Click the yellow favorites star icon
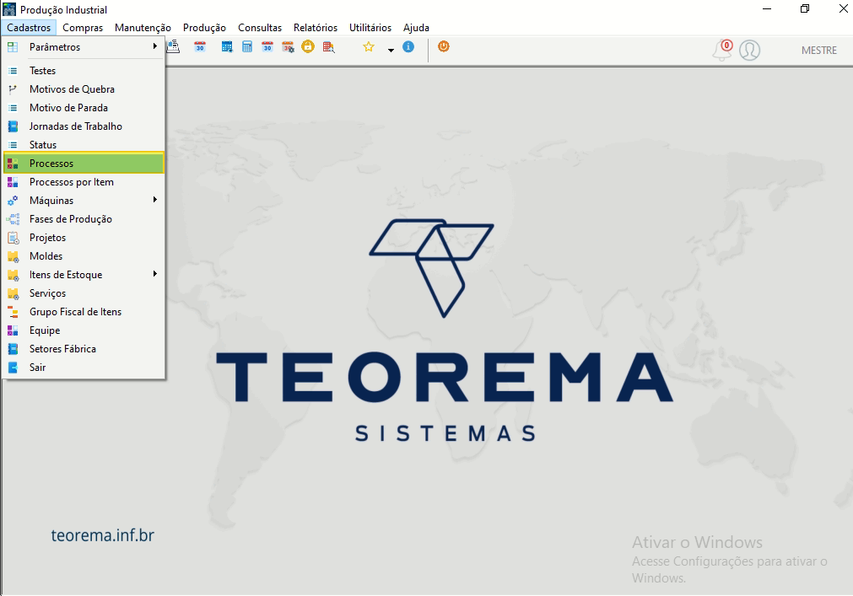 pyautogui.click(x=369, y=46)
